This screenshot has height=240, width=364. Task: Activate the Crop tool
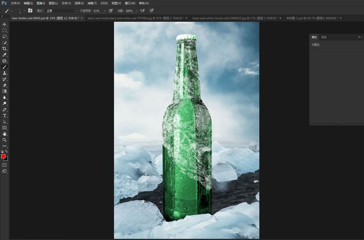coord(5,49)
